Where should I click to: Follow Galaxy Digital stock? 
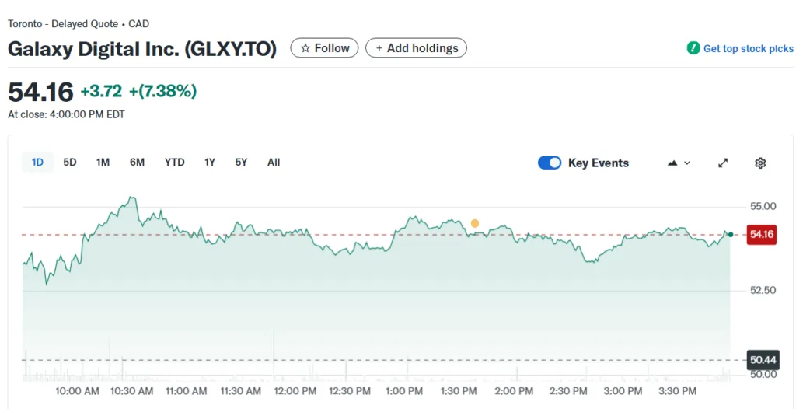pos(325,48)
